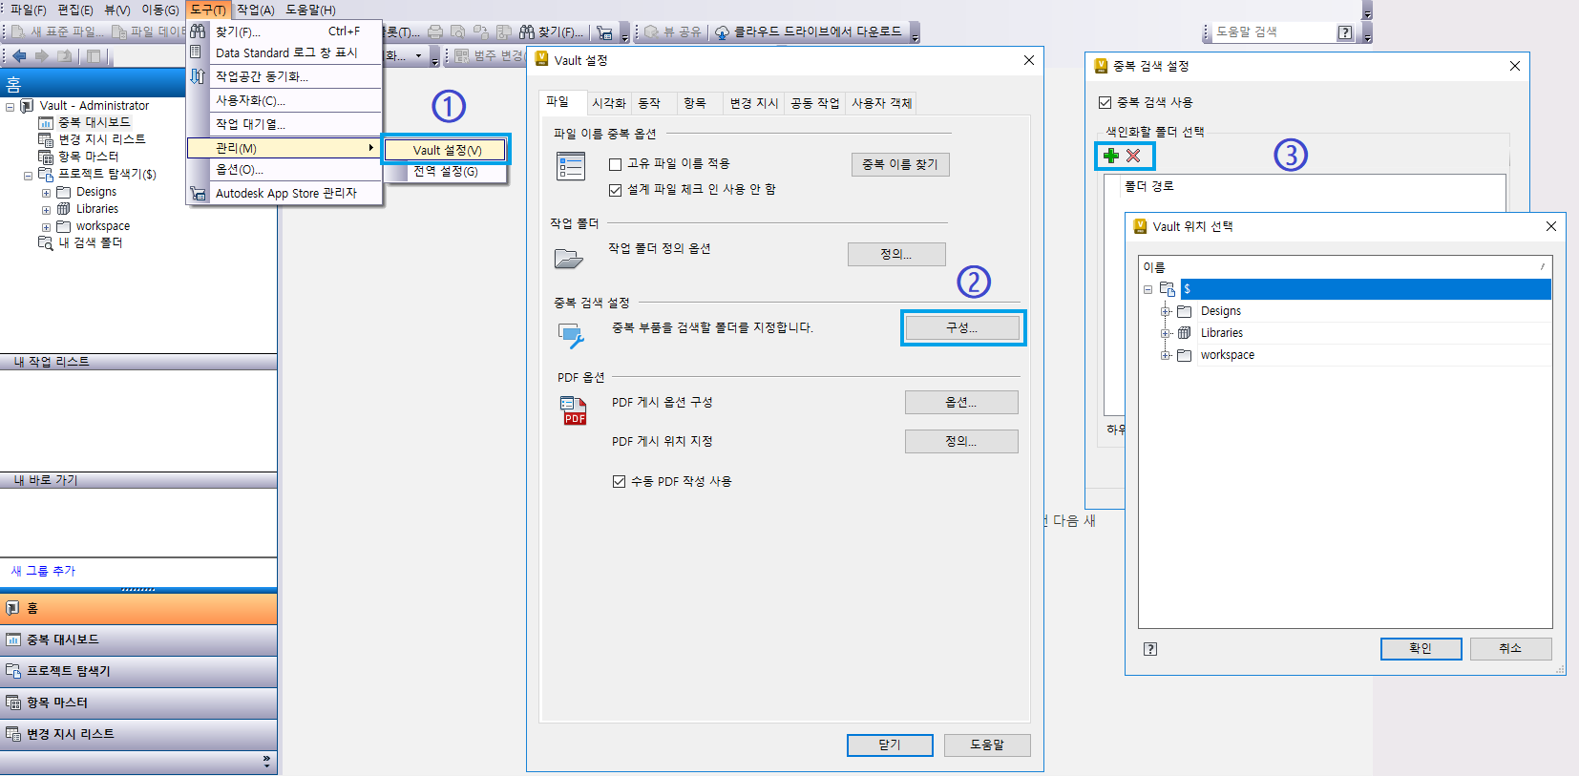Viewport: 1579px width, 776px height.
Task: Select Vault 설정(V) in the submenu
Action: tap(447, 150)
